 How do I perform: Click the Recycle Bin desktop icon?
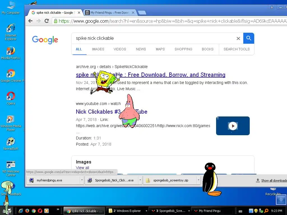click(x=273, y=191)
